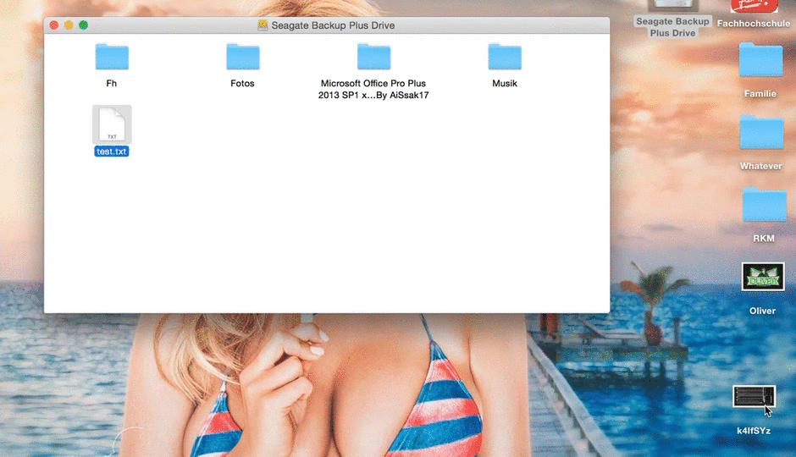Viewport: 796px width, 457px height.
Task: Click the RKM desktop label
Action: click(764, 239)
